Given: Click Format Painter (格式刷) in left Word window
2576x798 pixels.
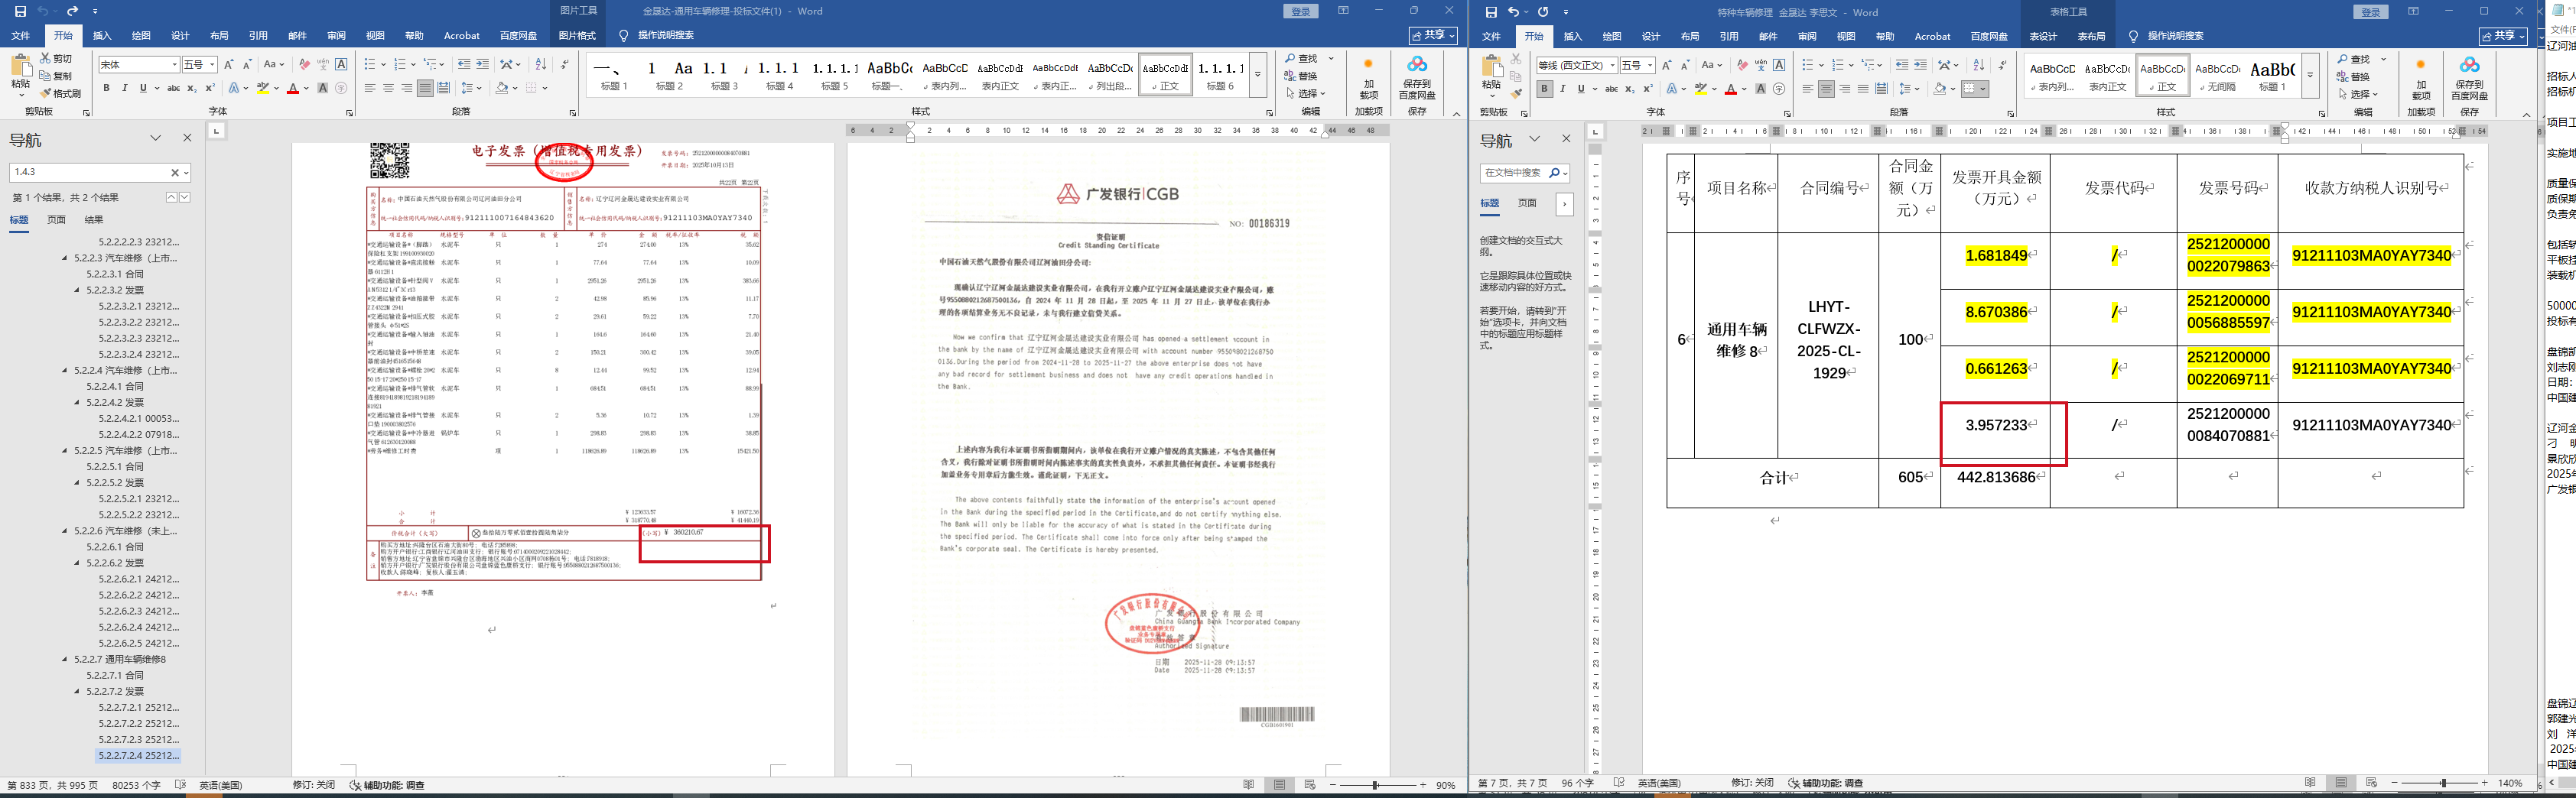Looking at the screenshot, I should point(60,93).
